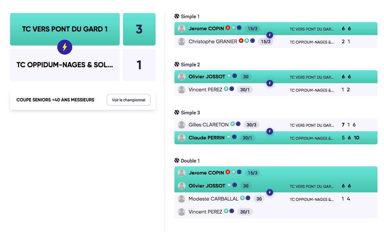The width and height of the screenshot is (384, 233).
Task: Click Gilles CLARETON's 30/3 ranking badge
Action: click(252, 125)
